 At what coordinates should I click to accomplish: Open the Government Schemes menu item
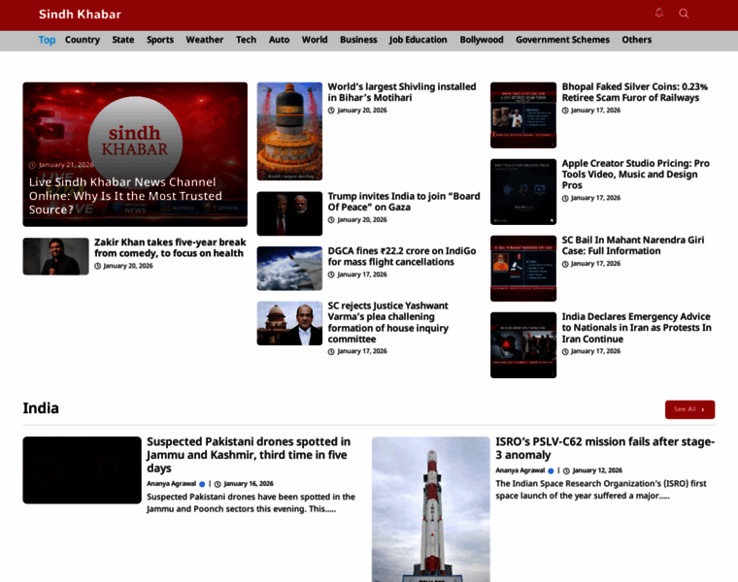[562, 40]
